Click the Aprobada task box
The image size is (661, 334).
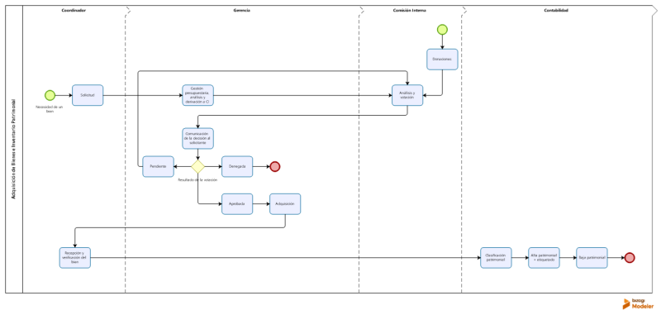click(237, 204)
